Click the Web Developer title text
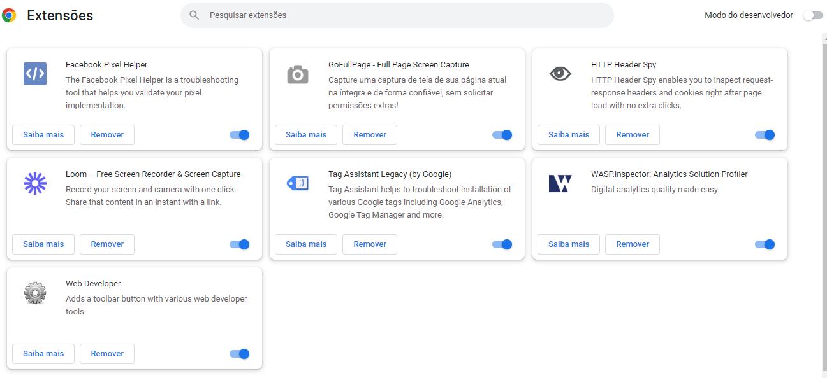827x378 pixels. [x=93, y=284]
